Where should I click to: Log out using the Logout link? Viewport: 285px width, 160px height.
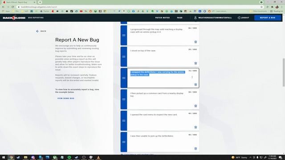(244, 18)
